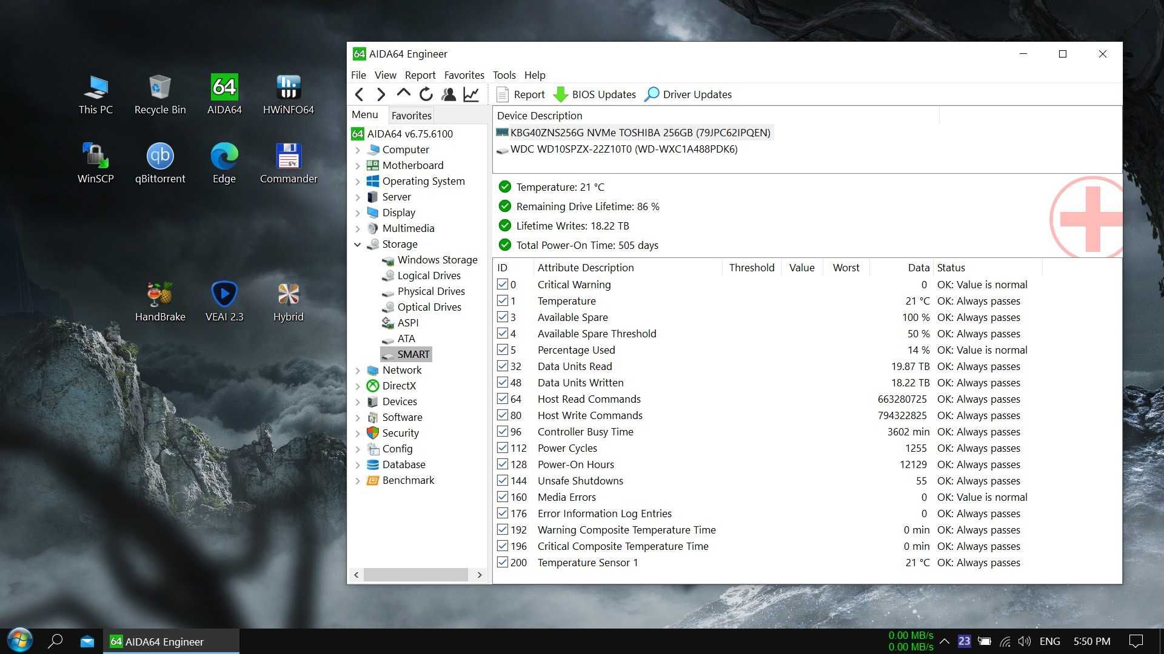Uncheck the Temperature attribute checkbox (ID 1)
The width and height of the screenshot is (1164, 654).
pos(503,300)
